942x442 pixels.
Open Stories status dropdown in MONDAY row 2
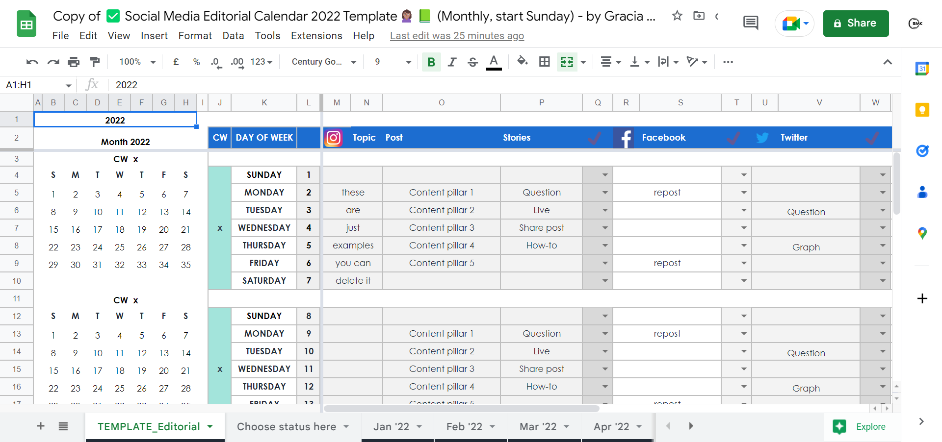coord(605,193)
